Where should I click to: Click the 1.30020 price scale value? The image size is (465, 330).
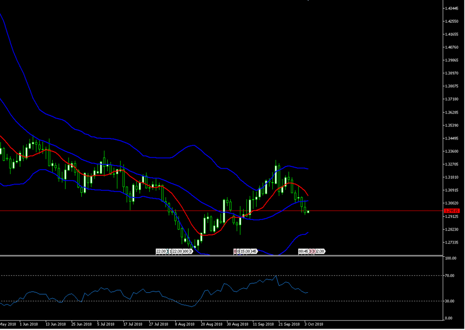point(452,203)
